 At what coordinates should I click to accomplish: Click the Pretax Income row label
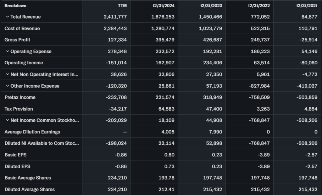click(20, 97)
